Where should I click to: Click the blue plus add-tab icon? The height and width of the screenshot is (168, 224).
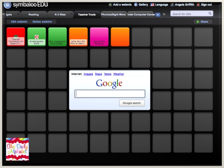point(158,15)
